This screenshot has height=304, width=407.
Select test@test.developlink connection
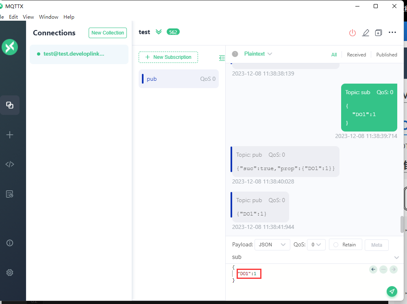point(79,54)
